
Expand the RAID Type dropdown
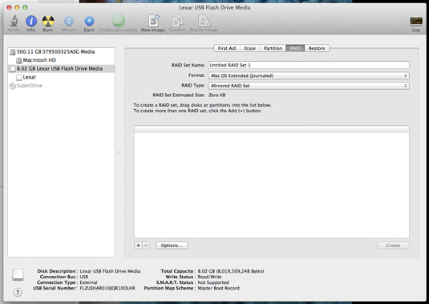tap(309, 86)
